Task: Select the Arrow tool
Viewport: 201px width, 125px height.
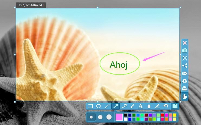Action: tap(116, 106)
